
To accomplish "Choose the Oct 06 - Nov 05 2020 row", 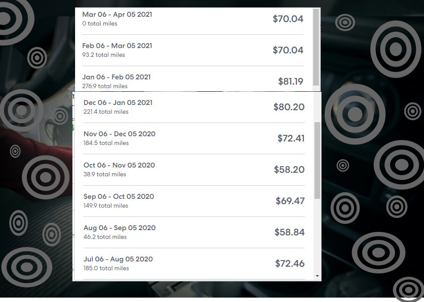I will click(x=194, y=170).
